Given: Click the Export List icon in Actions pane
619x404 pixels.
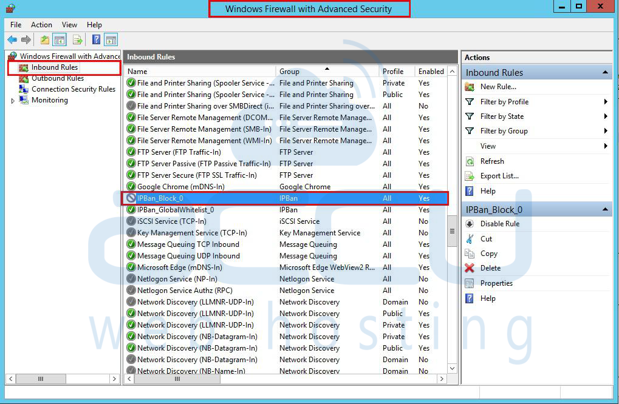Looking at the screenshot, I should pyautogui.click(x=470, y=176).
